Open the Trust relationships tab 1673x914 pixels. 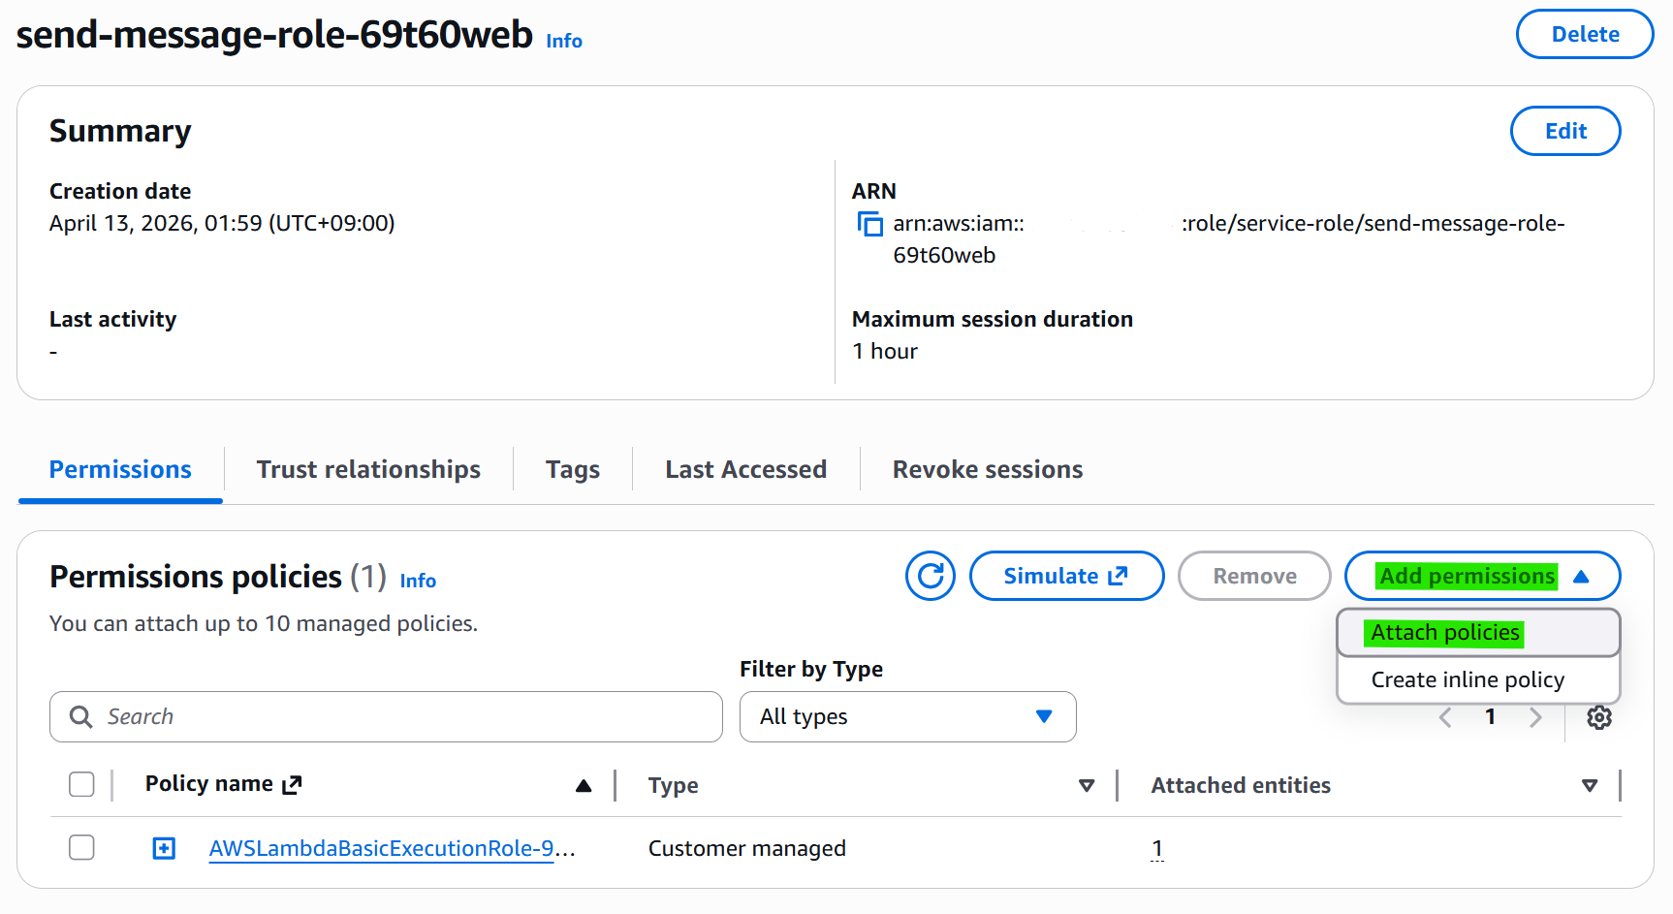368,470
